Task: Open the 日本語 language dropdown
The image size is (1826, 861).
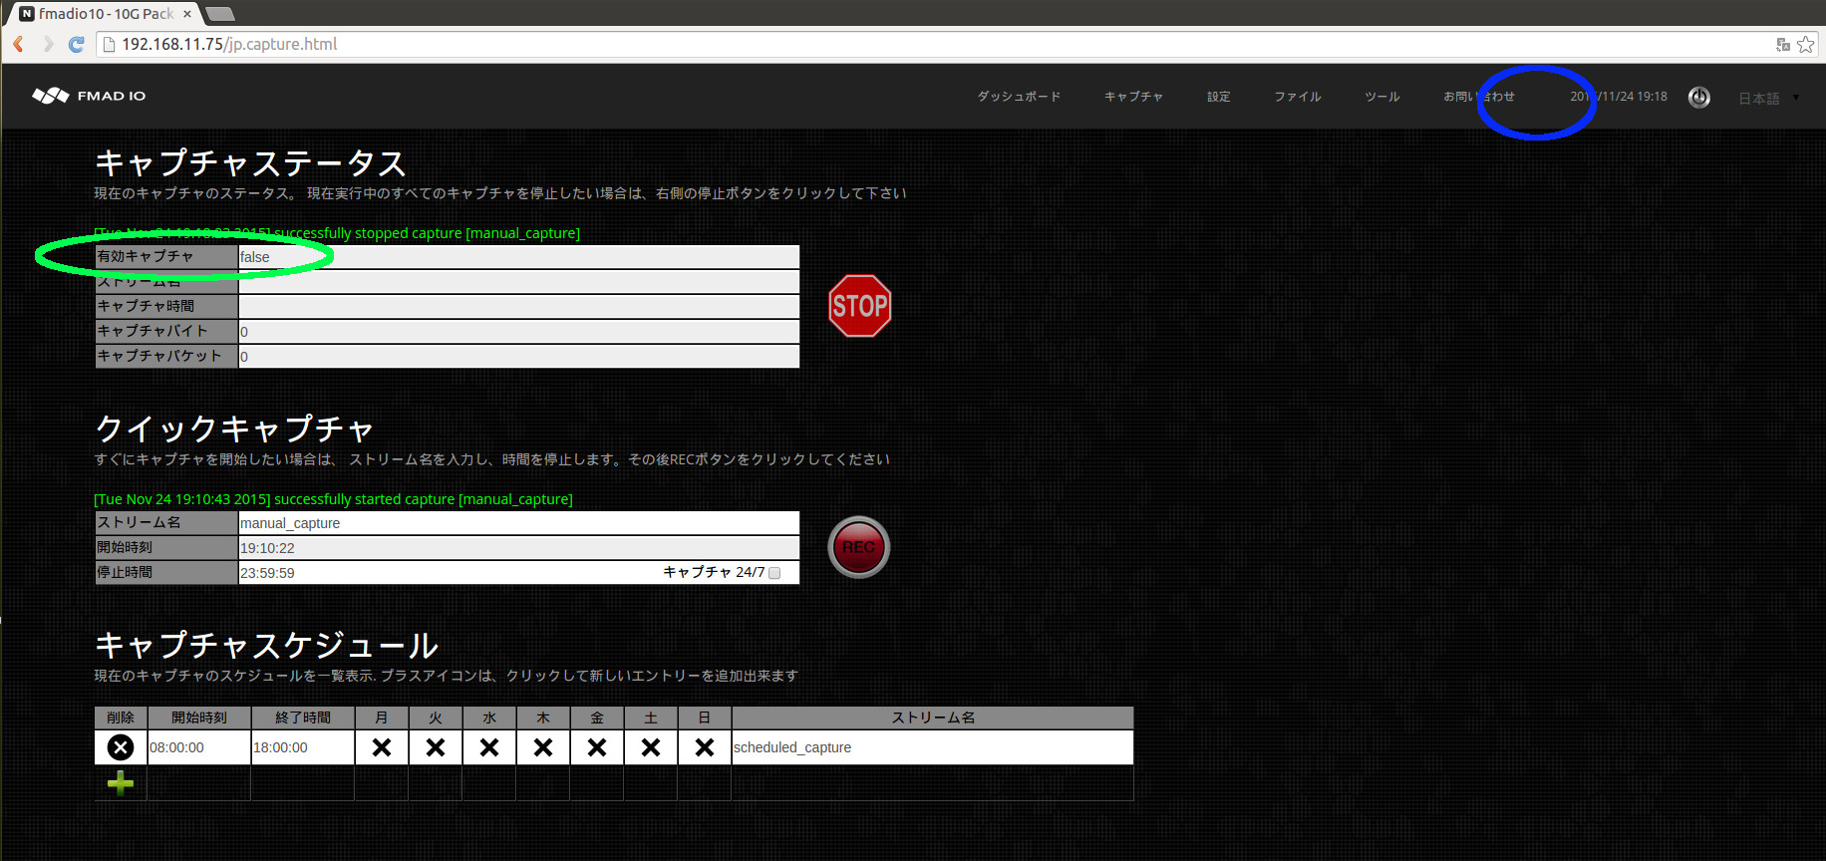Action: point(1769,98)
